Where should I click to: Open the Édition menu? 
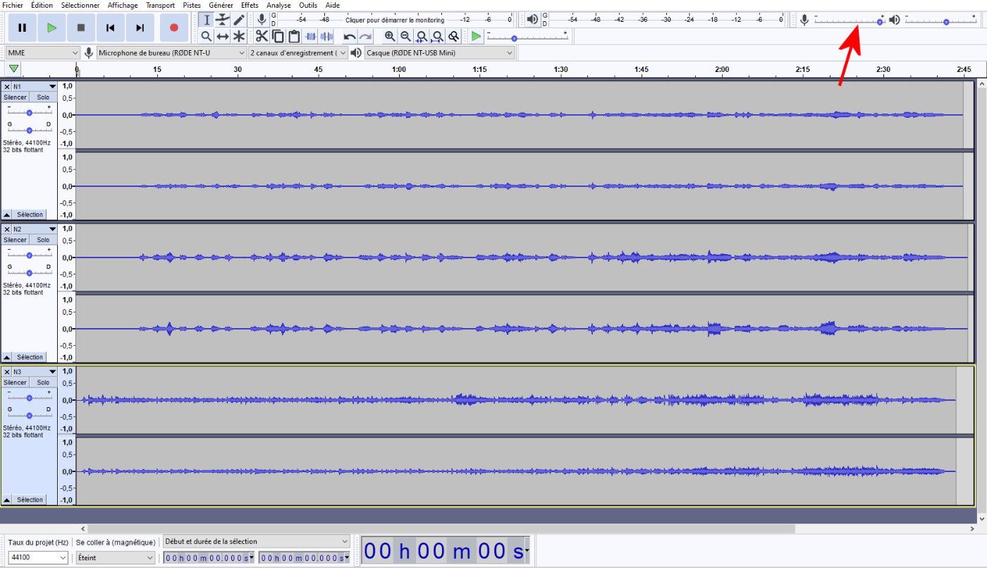42,5
